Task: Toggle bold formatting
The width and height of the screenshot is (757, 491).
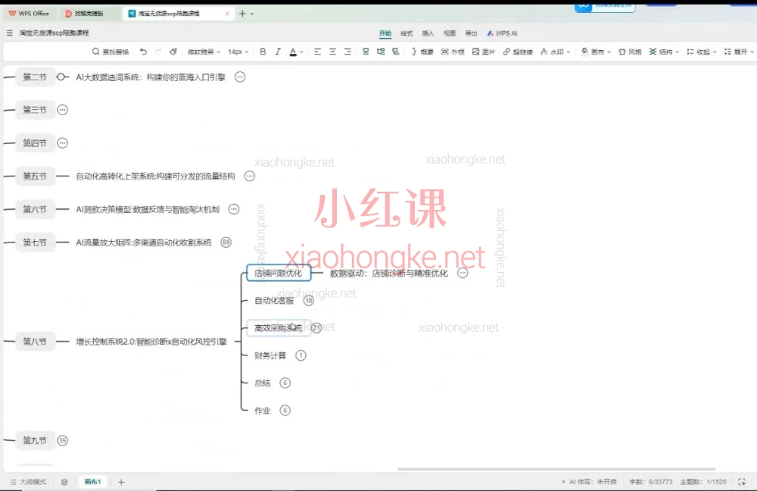Action: (x=263, y=51)
